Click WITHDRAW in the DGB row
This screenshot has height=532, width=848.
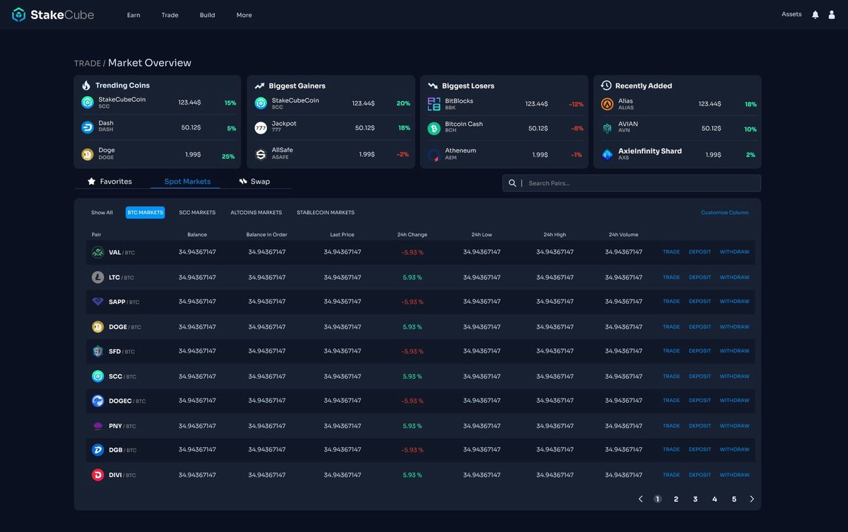pos(734,450)
